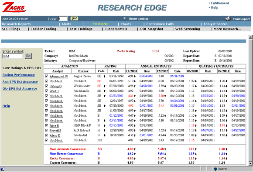Click the Enter symbol field containing IBM

point(13,56)
